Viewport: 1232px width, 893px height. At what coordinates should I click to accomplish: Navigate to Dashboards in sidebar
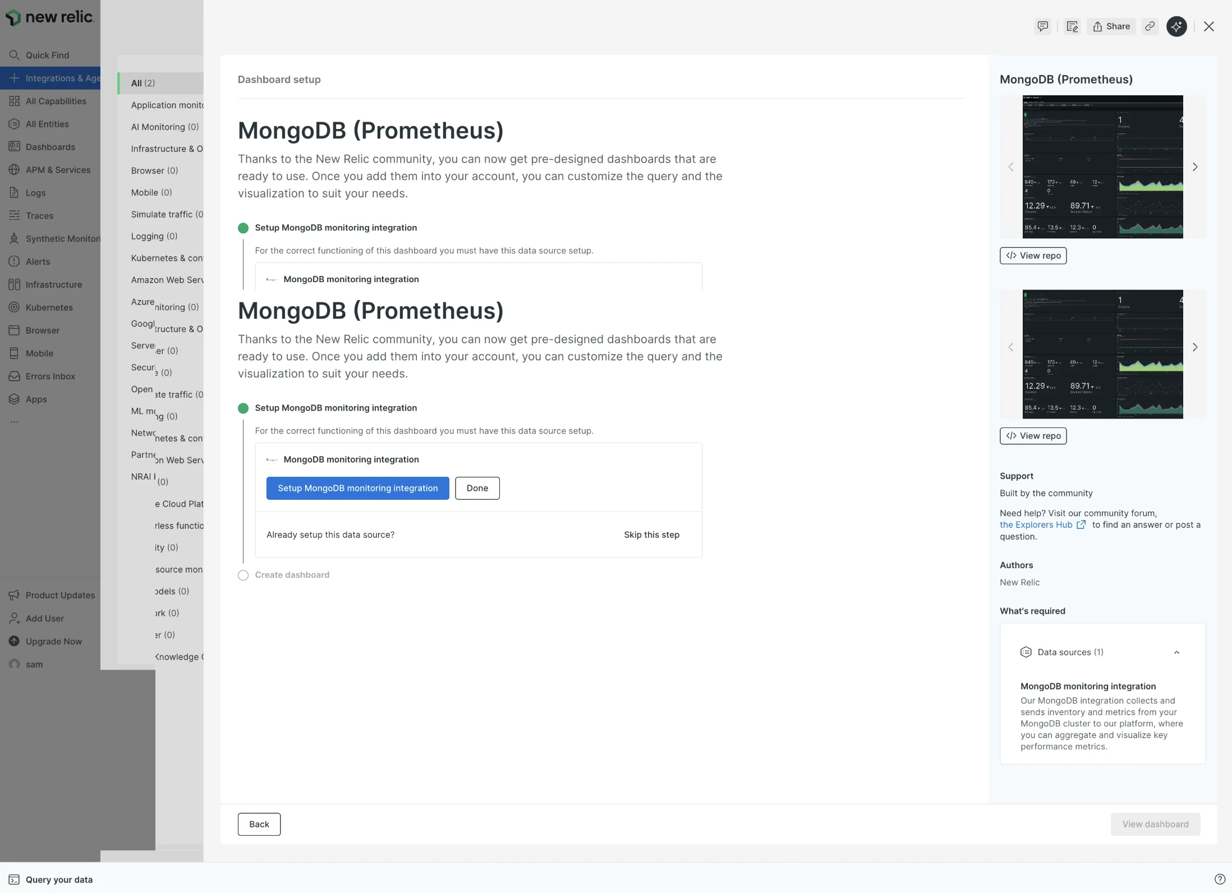(42, 147)
